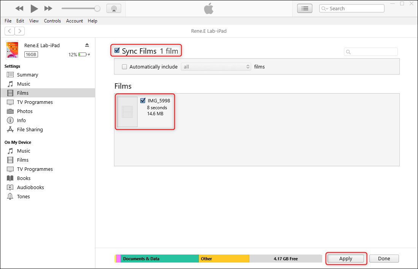The height and width of the screenshot is (269, 418).
Task: Open the View menu
Action: [x=34, y=21]
